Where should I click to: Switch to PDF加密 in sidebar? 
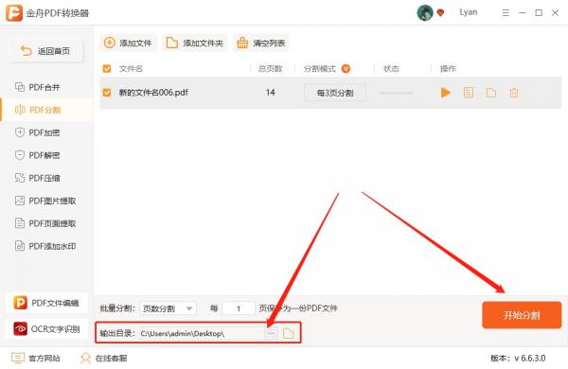pos(46,132)
